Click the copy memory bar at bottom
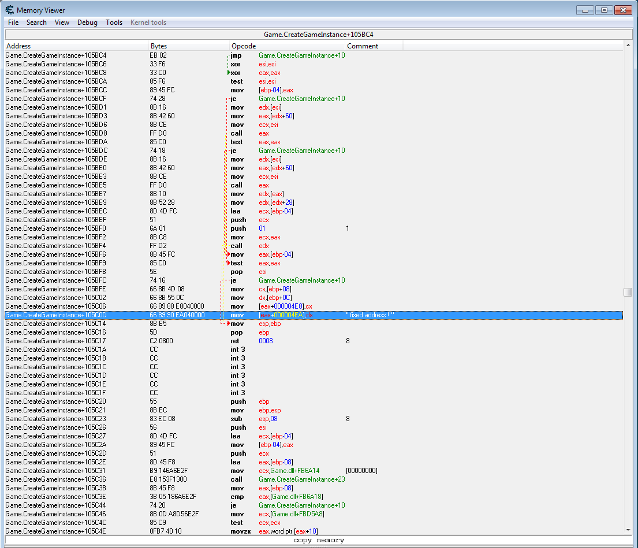 click(319, 541)
